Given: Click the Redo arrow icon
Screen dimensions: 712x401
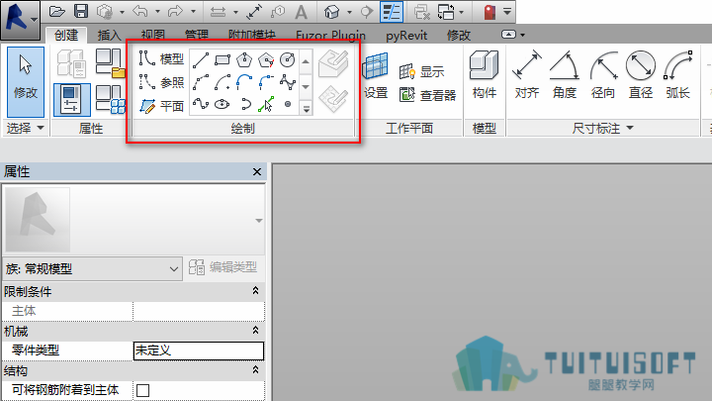Looking at the screenshot, I should coord(175,11).
